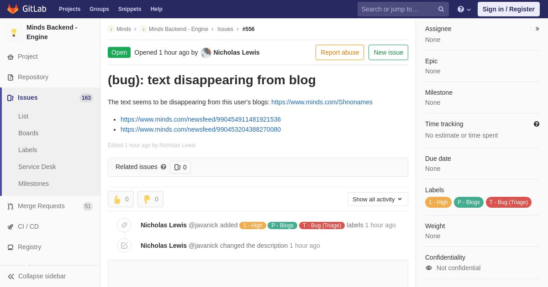The width and height of the screenshot is (548, 287).
Task: Click the Minds Backend - Engine project title
Action: 52,32
